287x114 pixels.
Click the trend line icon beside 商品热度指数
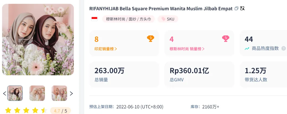point(247,49)
